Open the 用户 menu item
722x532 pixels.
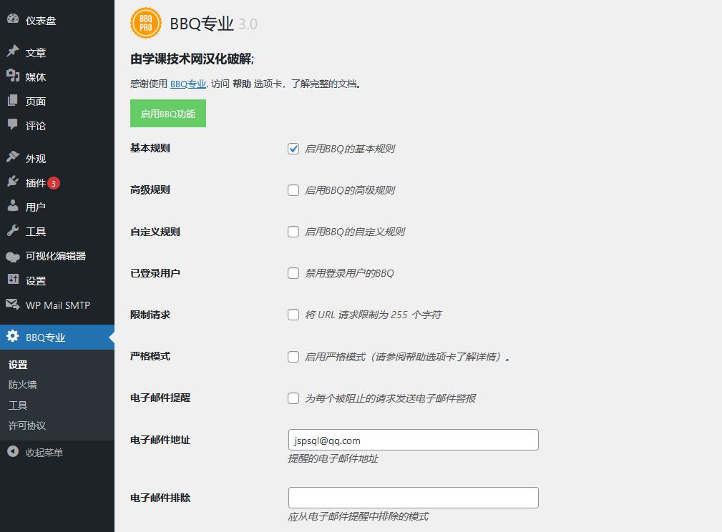(36, 207)
